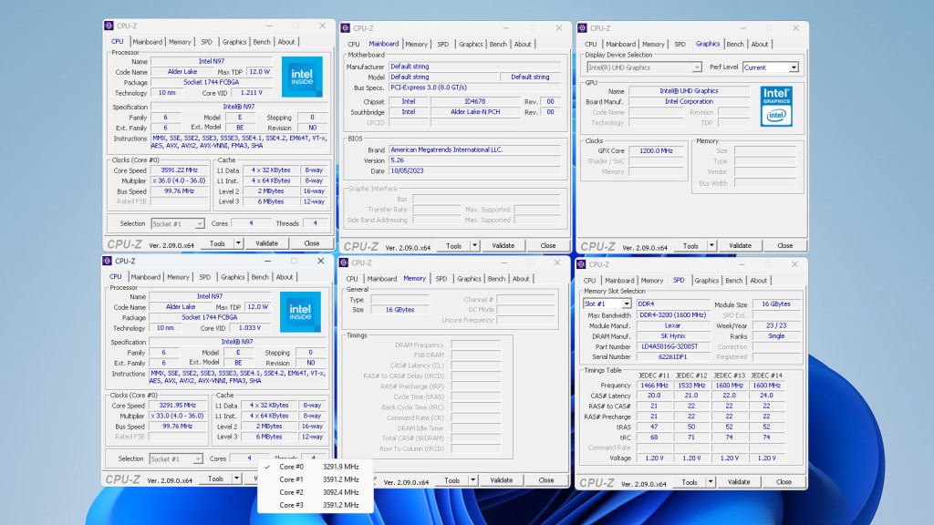934x525 pixels.
Task: Click the 16 GBytes size in Memory window
Action: [x=400, y=310]
